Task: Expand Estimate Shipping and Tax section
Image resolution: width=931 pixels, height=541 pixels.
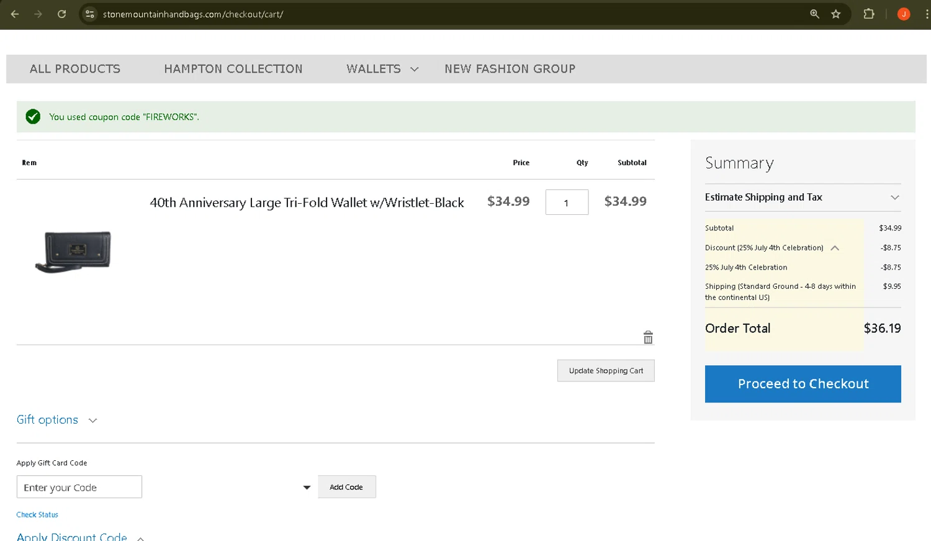Action: click(x=894, y=198)
